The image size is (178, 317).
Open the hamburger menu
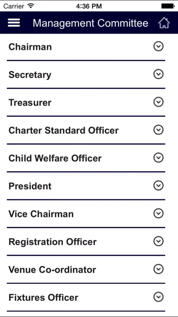14,23
